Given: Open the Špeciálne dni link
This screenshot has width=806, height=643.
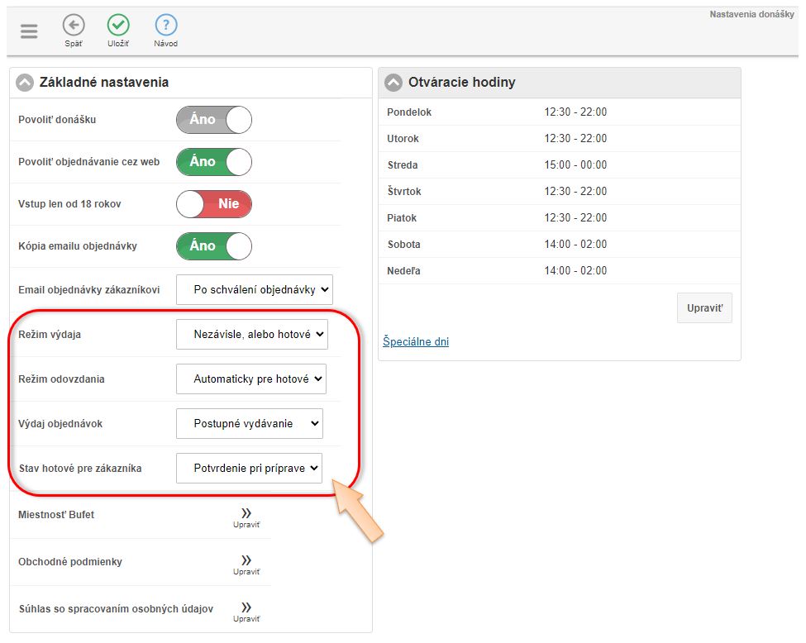Looking at the screenshot, I should tap(416, 342).
